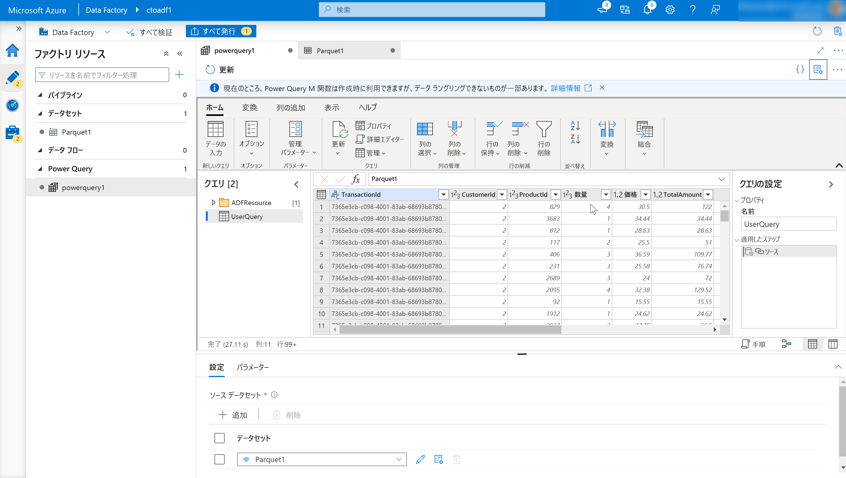Select the パラメーター (Parameters) tab

(x=253, y=367)
